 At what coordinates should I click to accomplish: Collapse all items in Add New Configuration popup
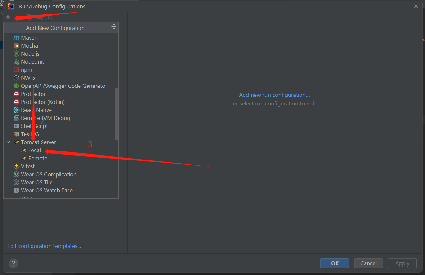[114, 27]
